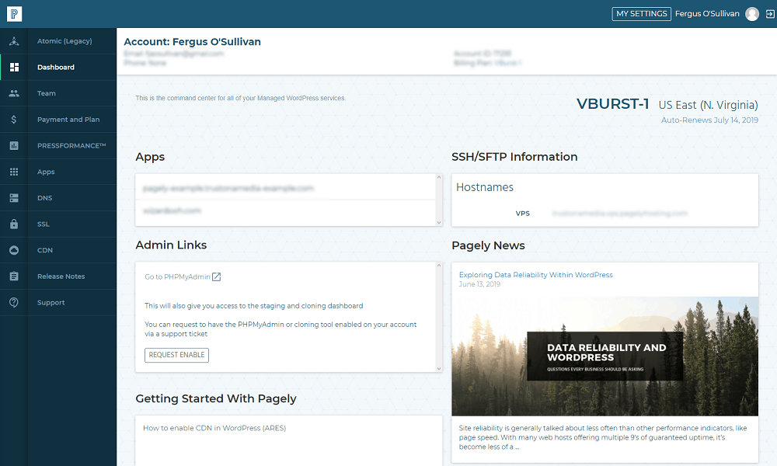Click the US East (N. Virginia) region text
Image resolution: width=777 pixels, height=466 pixels.
click(708, 105)
